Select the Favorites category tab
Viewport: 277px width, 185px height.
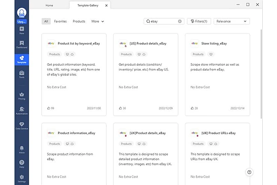(x=60, y=21)
